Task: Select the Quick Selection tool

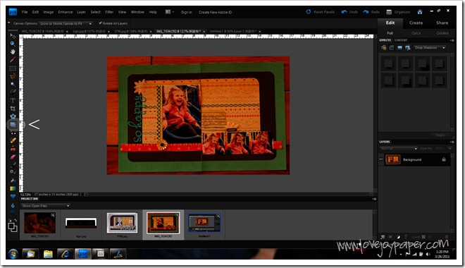Action: (13, 92)
